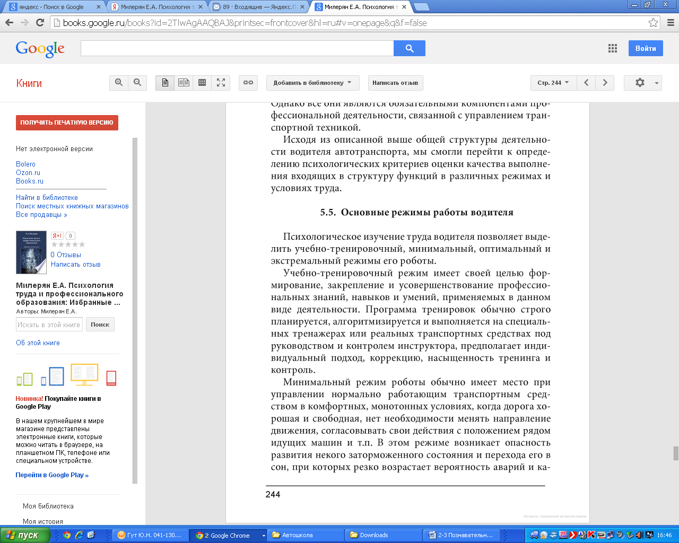
Task: Go to the next book page
Action: pos(605,83)
